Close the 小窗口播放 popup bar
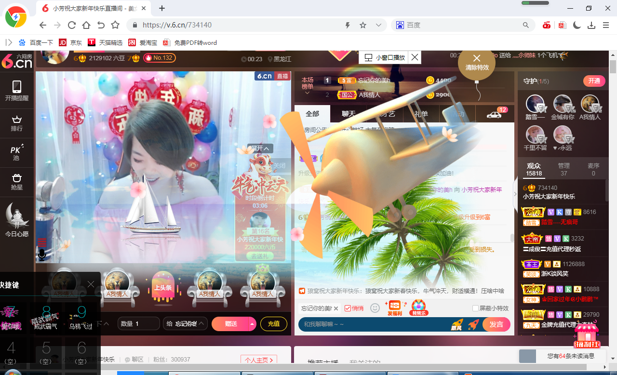Screen dimensions: 617x375 point(415,57)
